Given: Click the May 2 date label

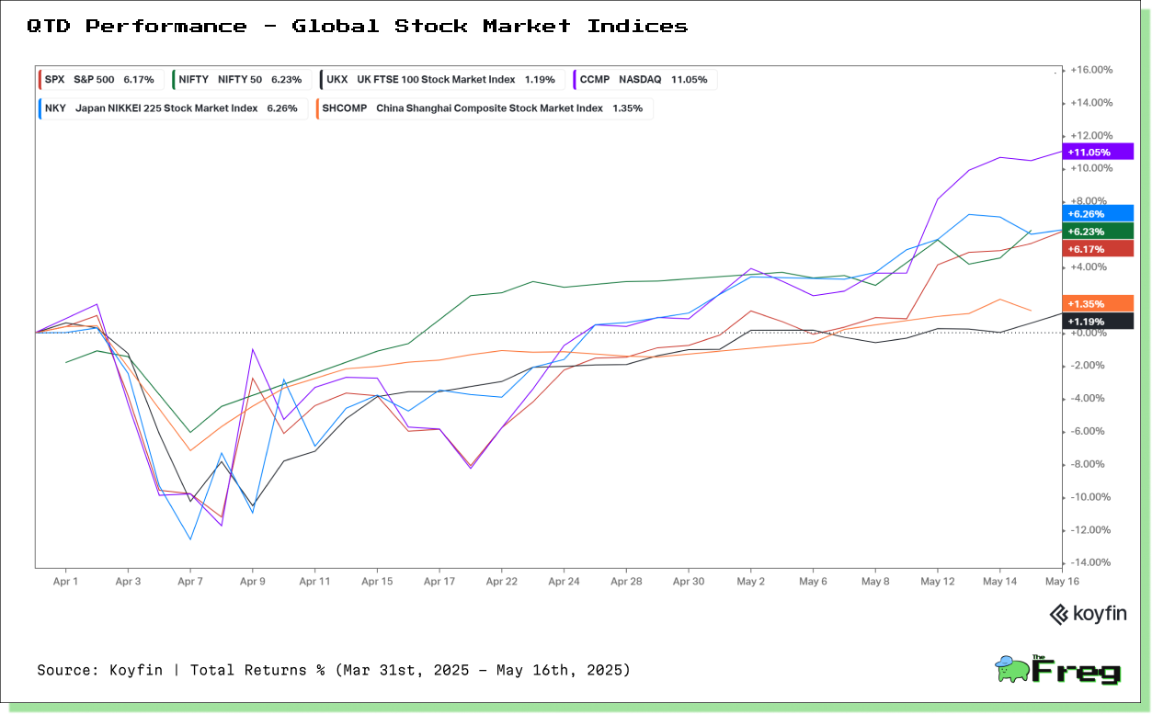Looking at the screenshot, I should [x=751, y=582].
